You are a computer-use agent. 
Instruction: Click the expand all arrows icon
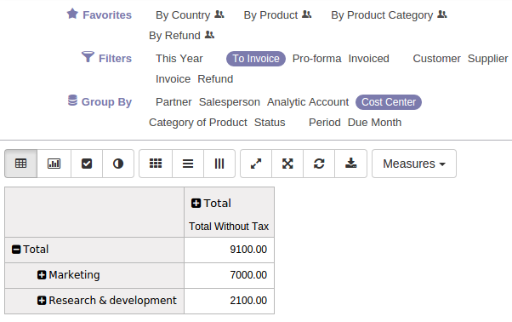287,164
